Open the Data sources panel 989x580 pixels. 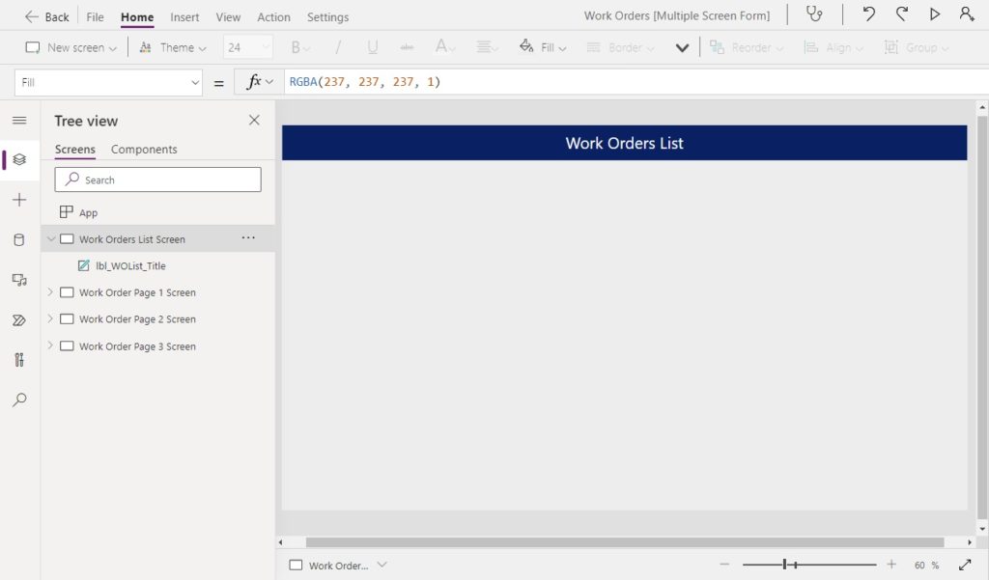pos(19,239)
